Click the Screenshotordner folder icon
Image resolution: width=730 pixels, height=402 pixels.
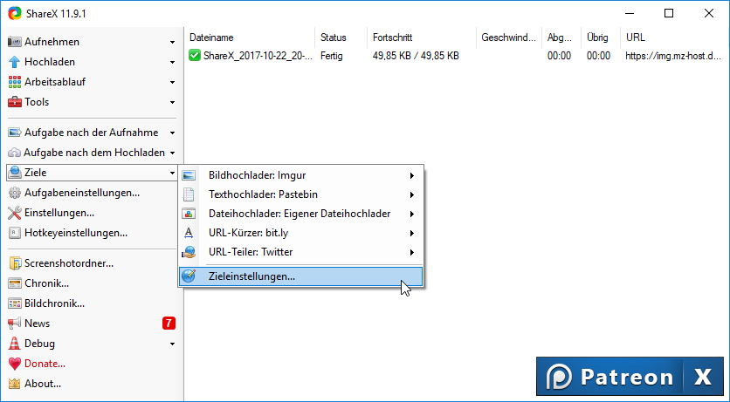pyautogui.click(x=15, y=263)
